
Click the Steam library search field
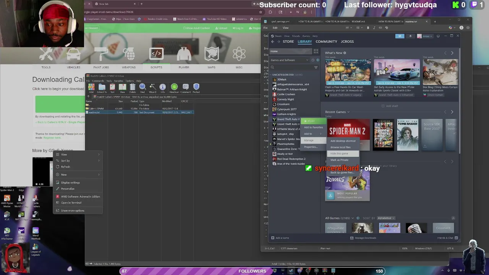tap(291, 67)
